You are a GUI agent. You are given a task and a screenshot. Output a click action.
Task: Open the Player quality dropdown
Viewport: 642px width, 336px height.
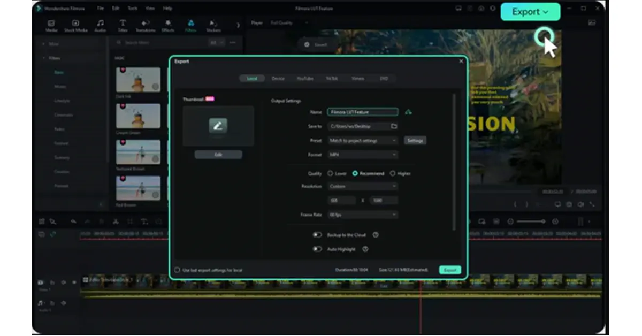coord(289,23)
